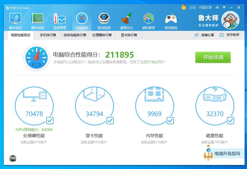The height and width of the screenshot is (169, 247).
Task: Open the 清理优化 cleanup broom icon
Action: (126, 21)
